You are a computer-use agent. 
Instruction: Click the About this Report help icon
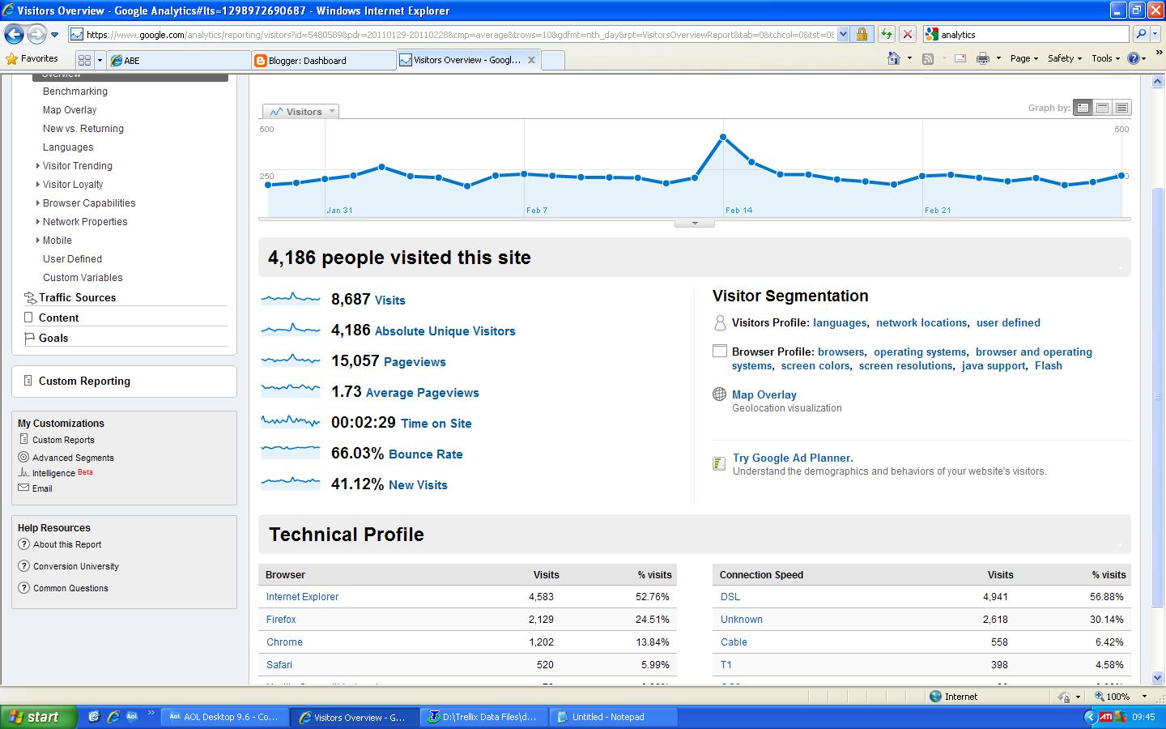(23, 544)
